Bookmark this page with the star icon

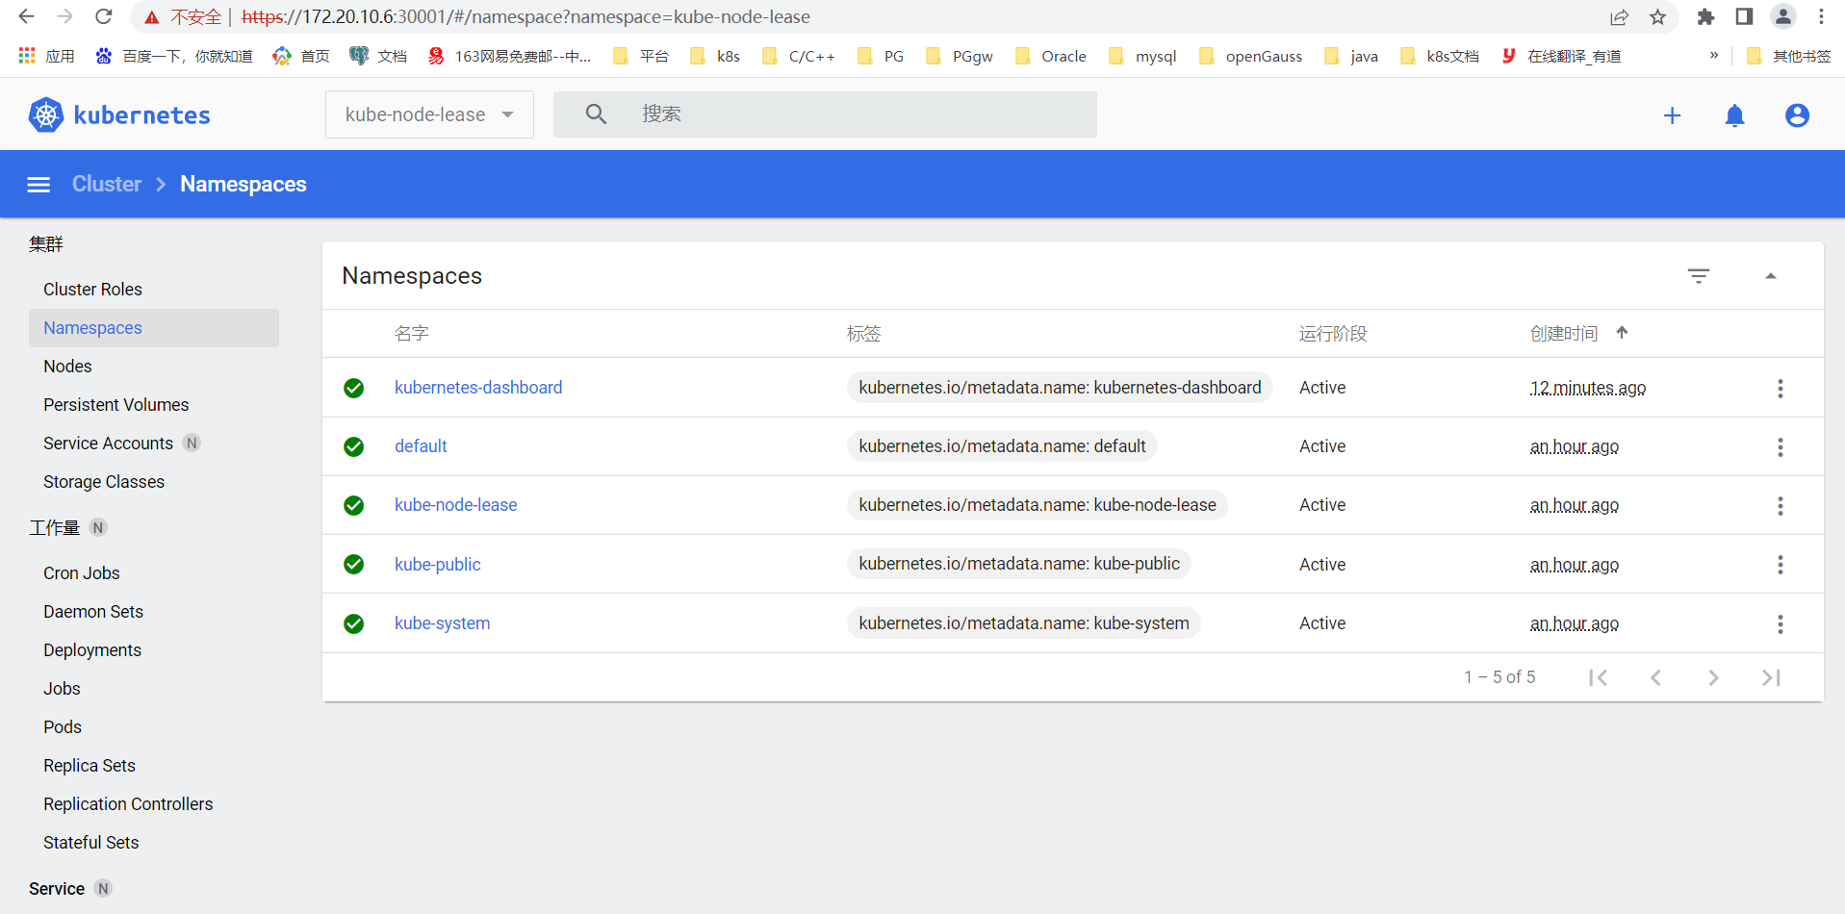coord(1657,17)
